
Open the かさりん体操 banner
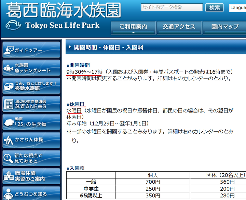point(31,140)
